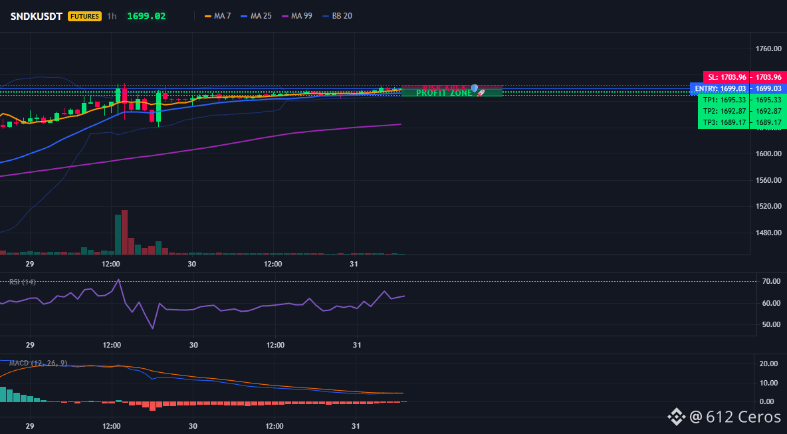Change the 1h timeframe label
Image resolution: width=787 pixels, height=434 pixels.
[112, 16]
